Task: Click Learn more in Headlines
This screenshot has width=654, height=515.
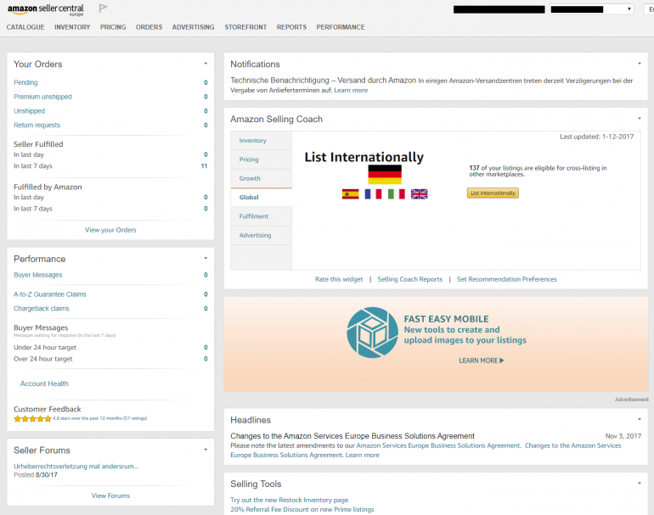Action: point(363,455)
